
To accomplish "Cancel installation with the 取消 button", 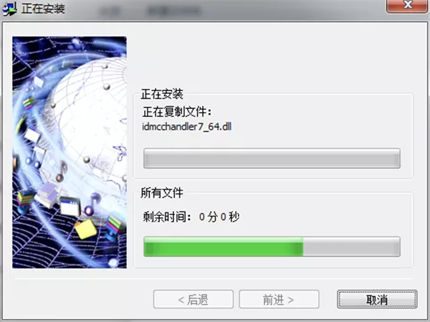I will tap(377, 299).
